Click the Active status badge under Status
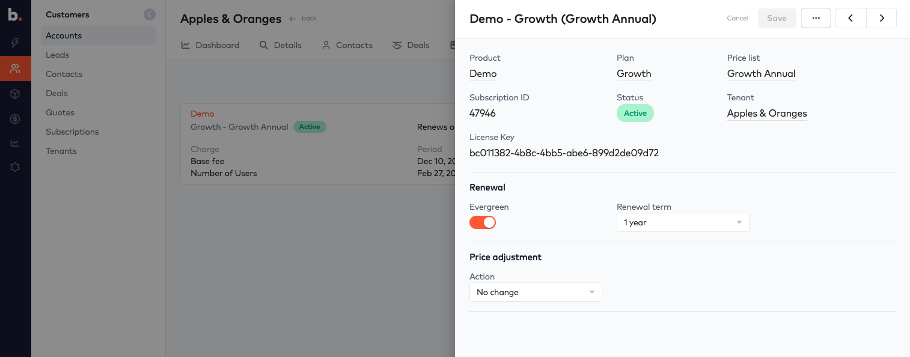This screenshot has width=910, height=357. [x=635, y=113]
